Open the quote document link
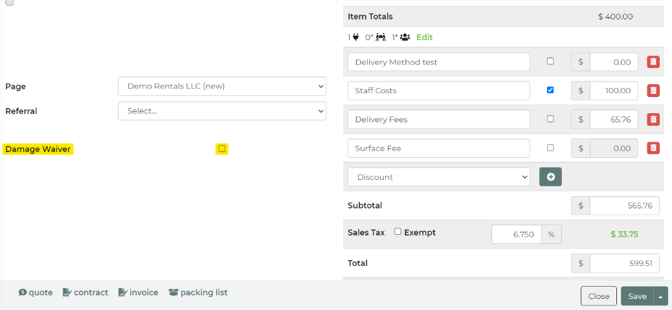 click(x=36, y=293)
